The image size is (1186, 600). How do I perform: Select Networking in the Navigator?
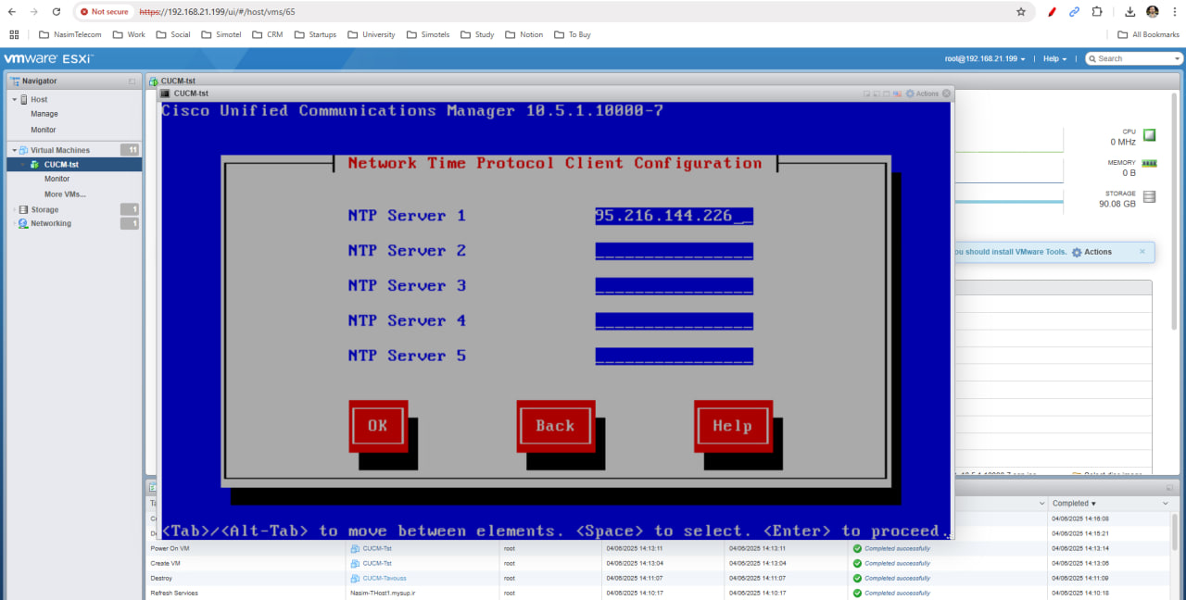click(x=51, y=223)
